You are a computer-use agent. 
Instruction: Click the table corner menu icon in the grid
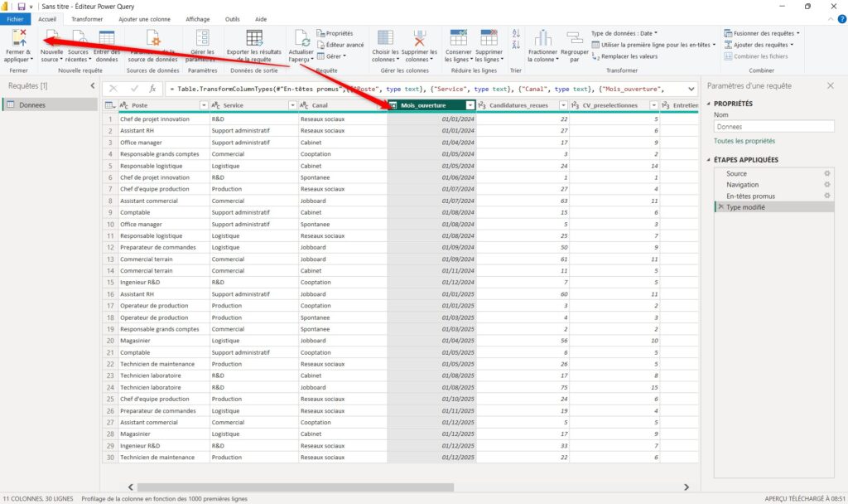110,105
